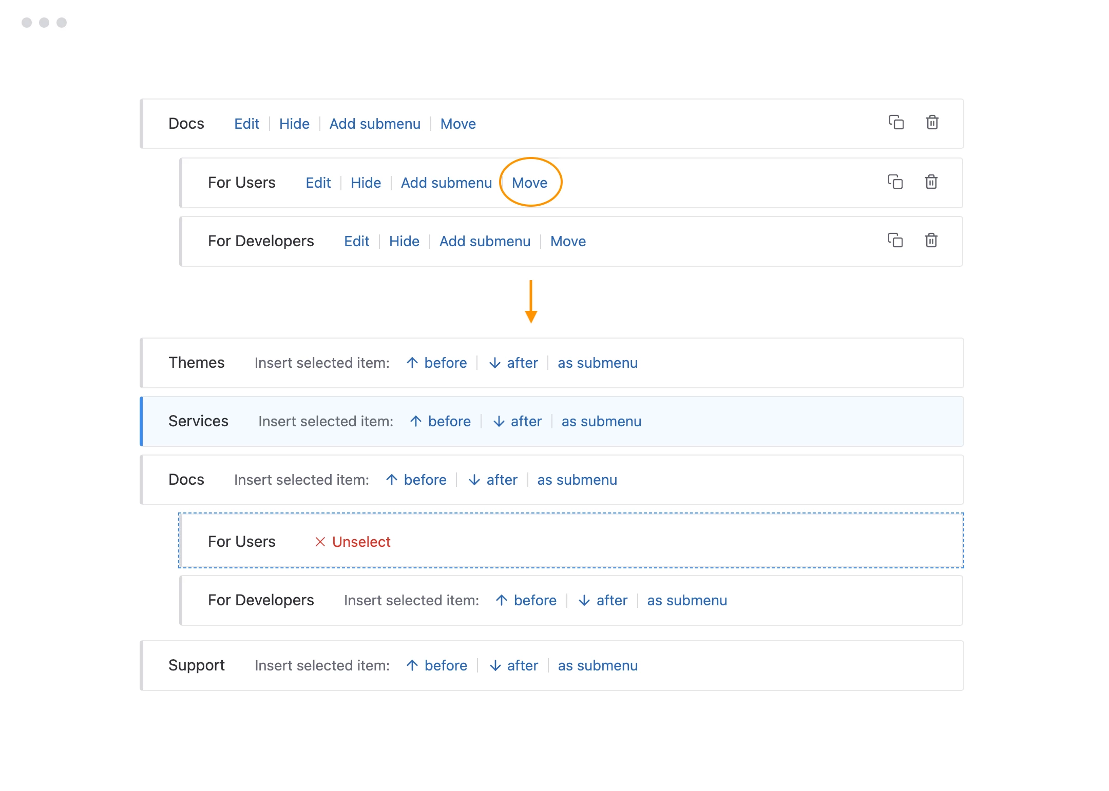Insert as submenu of For Developers
Viewport: 1109px width, 791px height.
point(687,600)
